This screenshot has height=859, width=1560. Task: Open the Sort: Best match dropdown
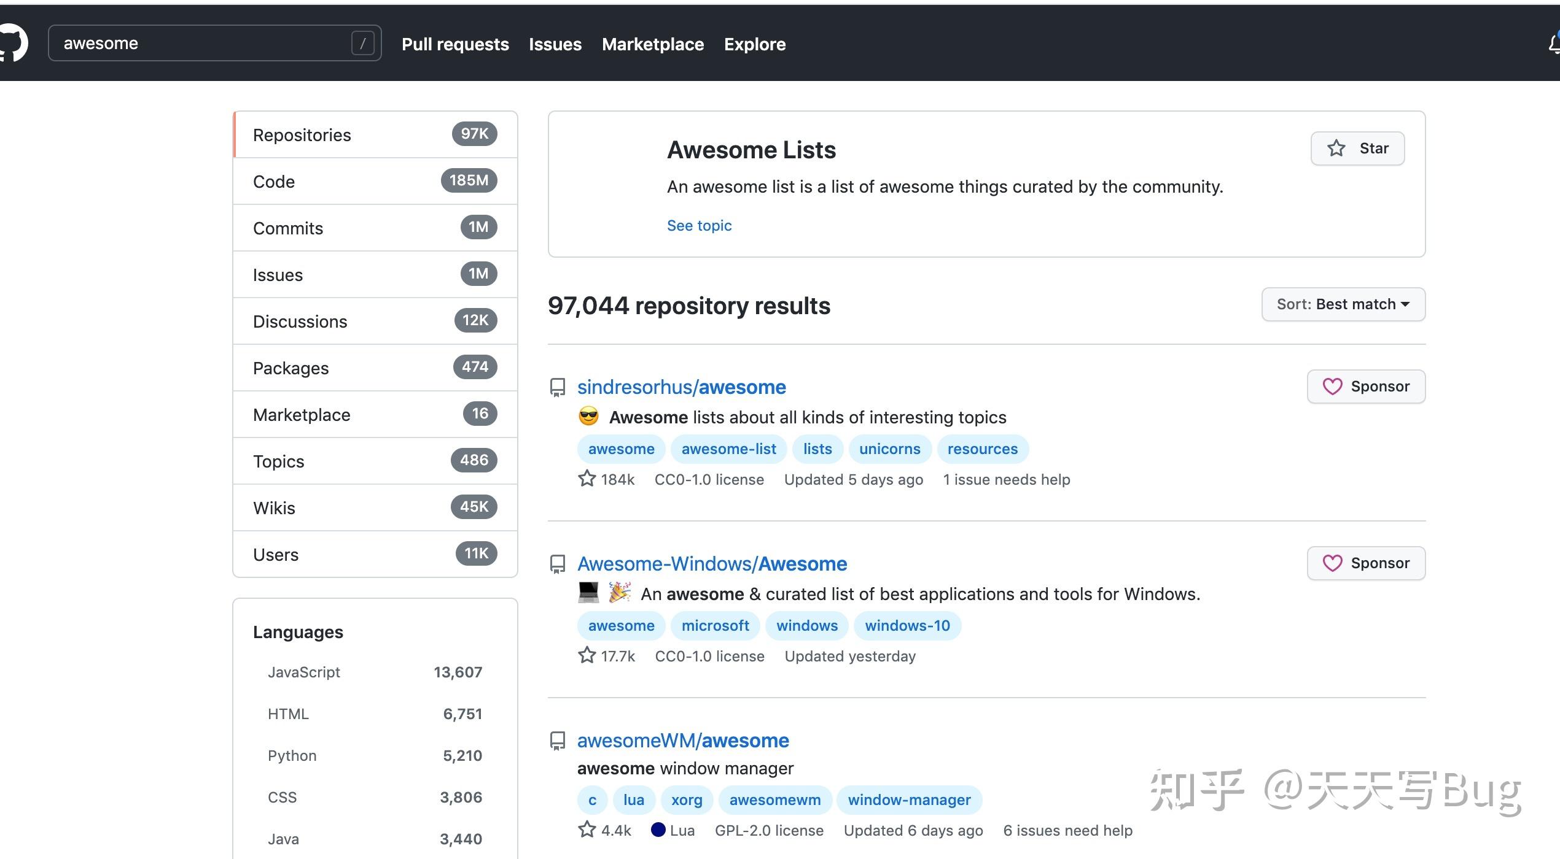point(1343,304)
